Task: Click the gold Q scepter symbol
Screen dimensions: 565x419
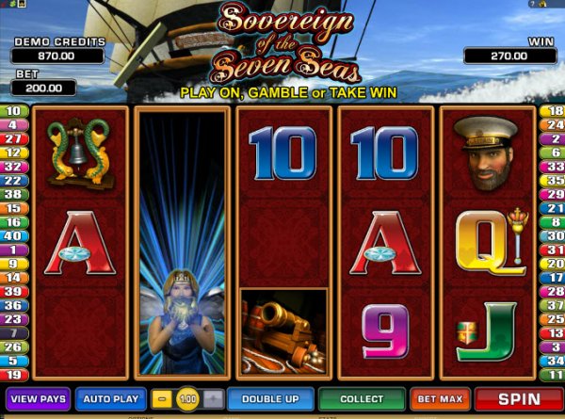Action: coord(491,242)
